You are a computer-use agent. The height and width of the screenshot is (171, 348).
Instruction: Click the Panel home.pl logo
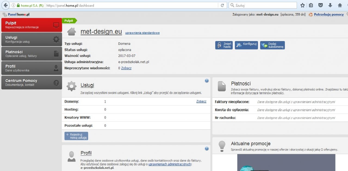click(16, 15)
